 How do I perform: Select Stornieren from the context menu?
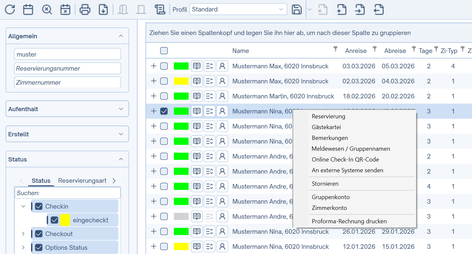[x=325, y=184]
